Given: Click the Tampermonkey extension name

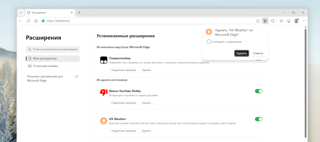Looking at the screenshot, I should (x=120, y=58).
